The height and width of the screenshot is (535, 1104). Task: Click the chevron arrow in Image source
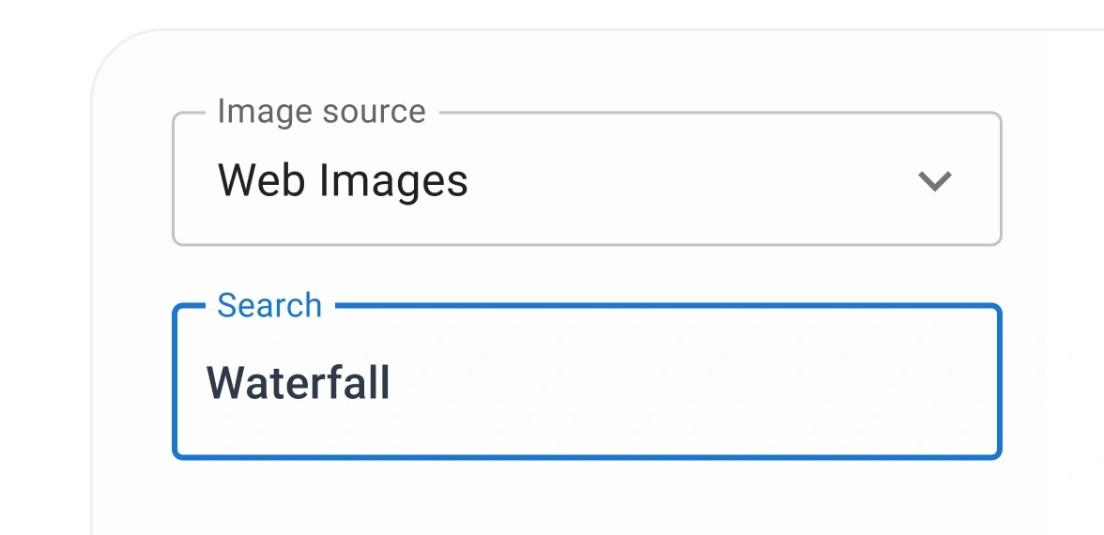[934, 181]
